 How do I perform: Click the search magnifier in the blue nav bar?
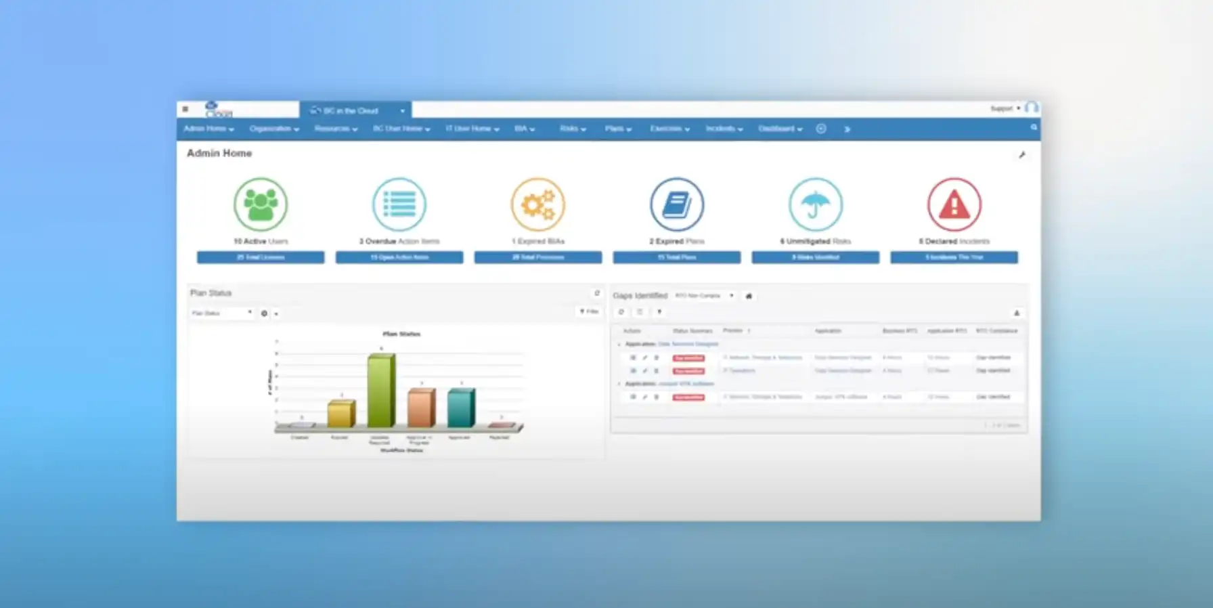[1034, 127]
